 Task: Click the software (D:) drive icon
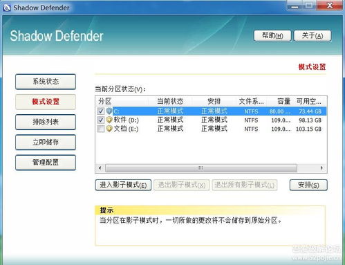[x=109, y=120]
